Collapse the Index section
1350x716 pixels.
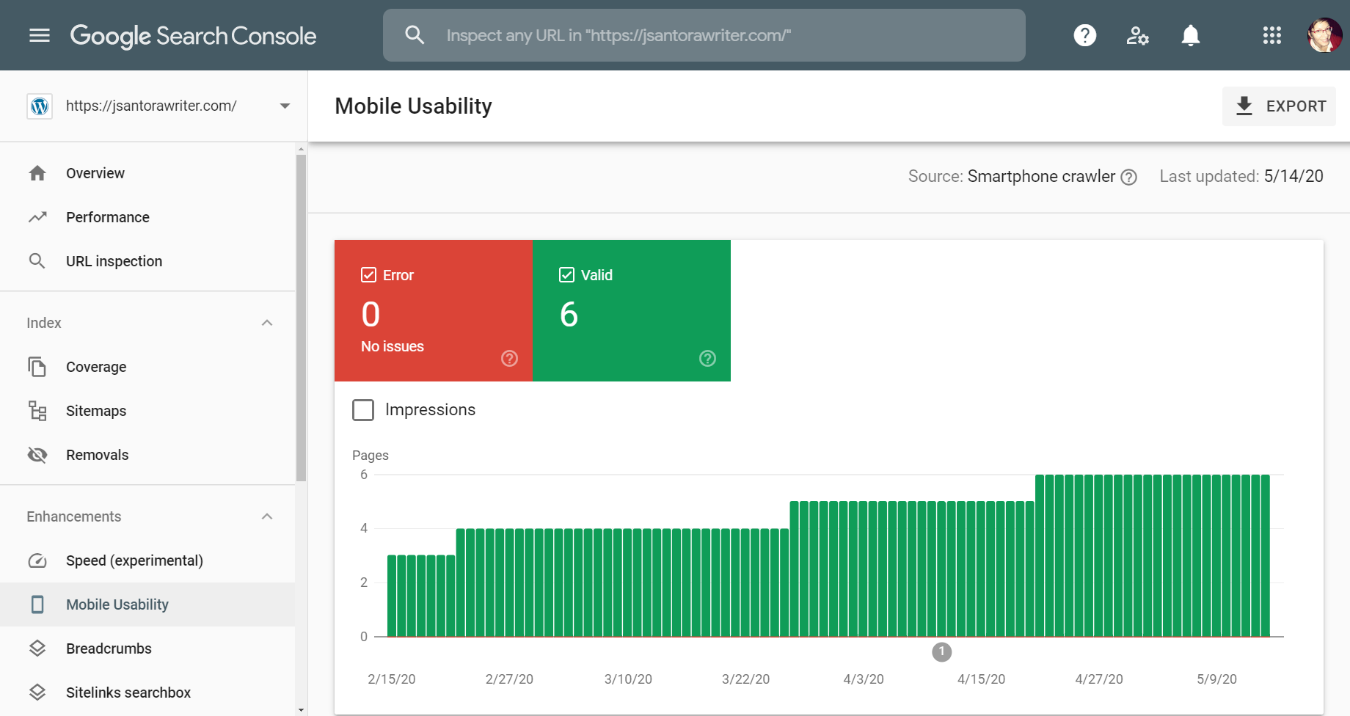coord(267,323)
